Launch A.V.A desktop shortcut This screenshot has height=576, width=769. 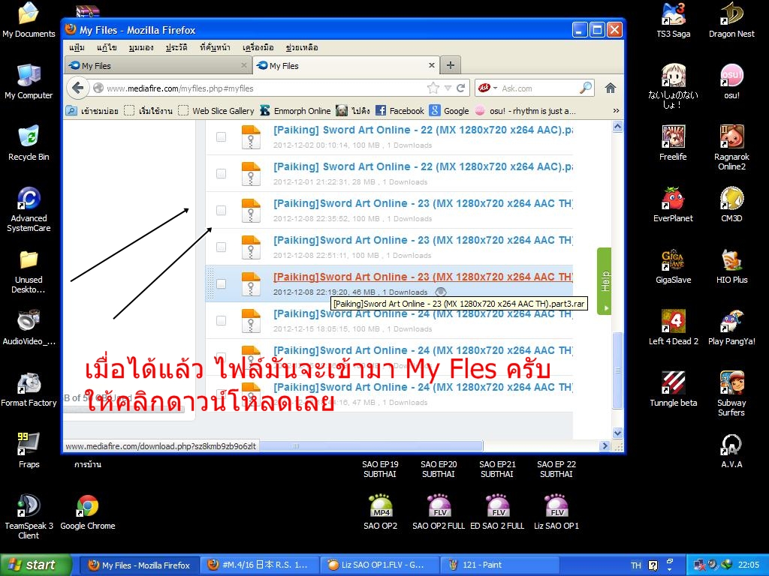point(731,451)
